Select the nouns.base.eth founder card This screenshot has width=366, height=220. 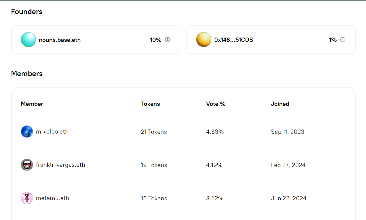click(x=96, y=39)
